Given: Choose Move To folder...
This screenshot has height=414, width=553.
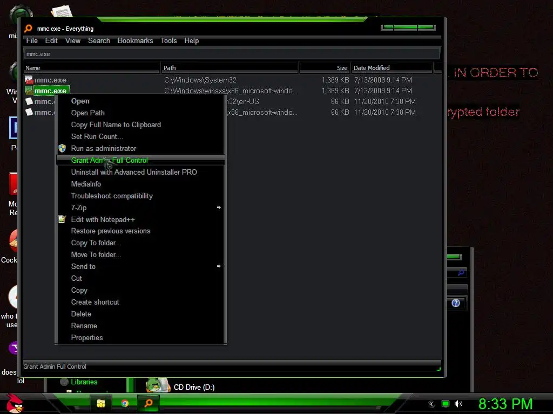Looking at the screenshot, I should pos(140,254).
